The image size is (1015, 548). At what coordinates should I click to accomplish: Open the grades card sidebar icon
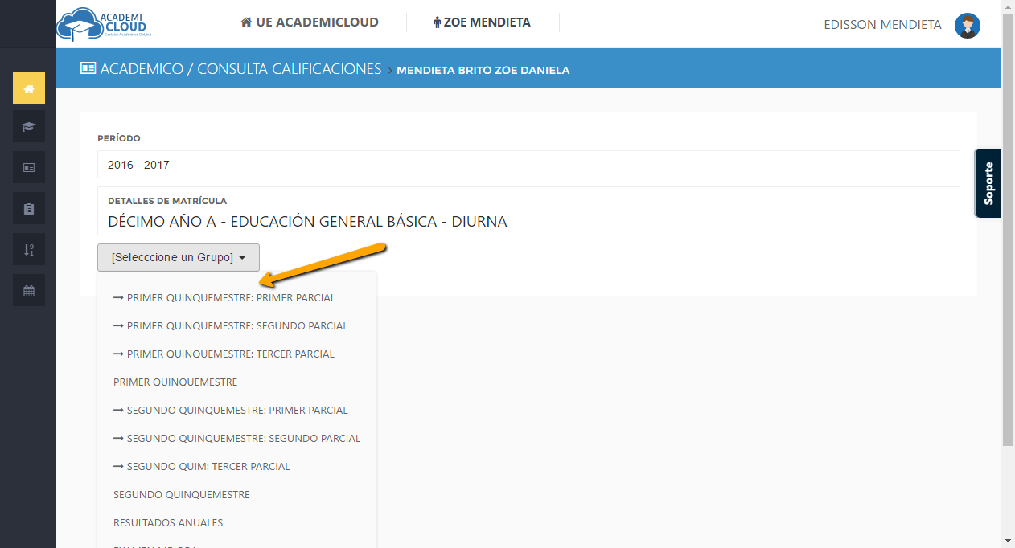point(29,167)
